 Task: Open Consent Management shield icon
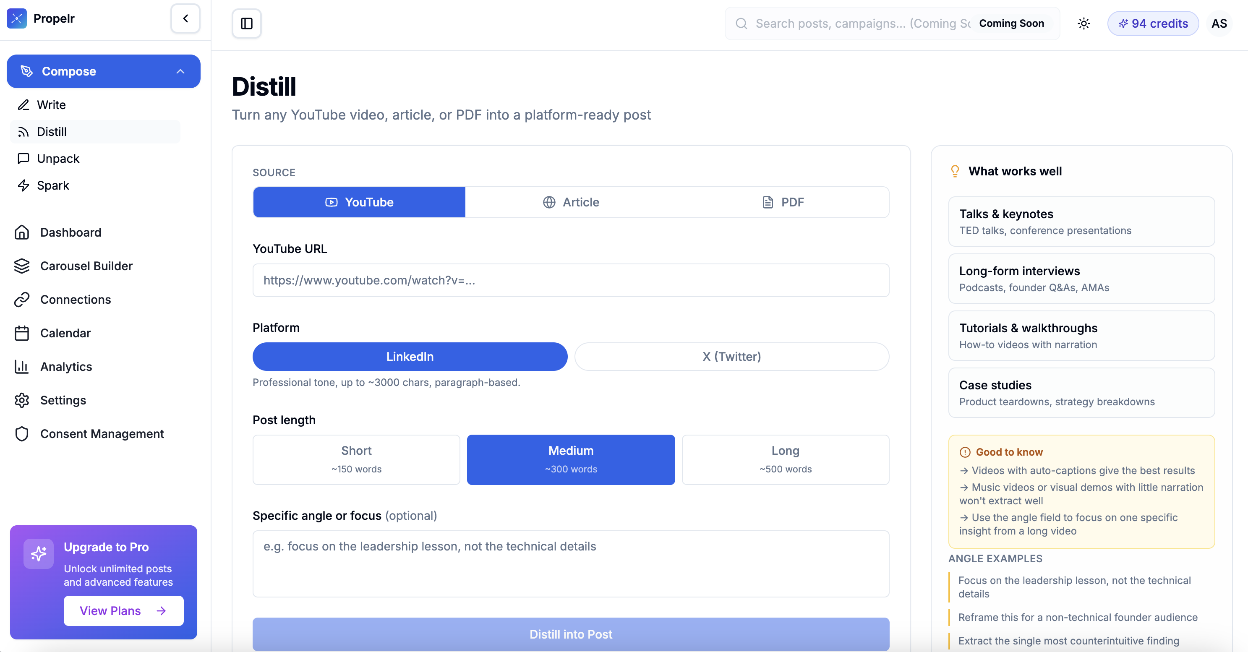coord(22,433)
